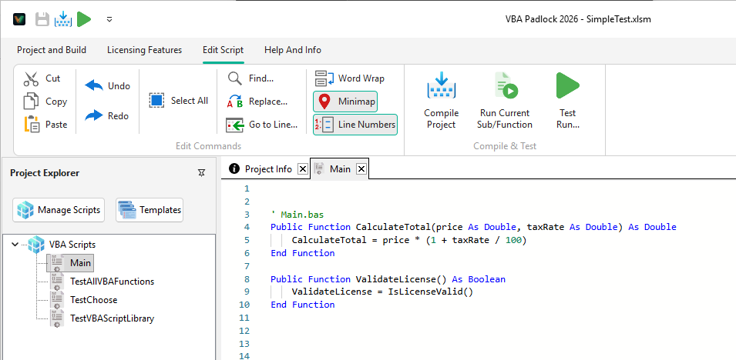Image resolution: width=736 pixels, height=360 pixels.
Task: Click the Copy command
Action: coord(45,102)
